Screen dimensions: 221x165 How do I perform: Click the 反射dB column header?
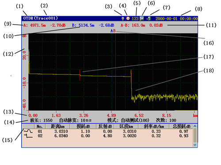coord(105,126)
